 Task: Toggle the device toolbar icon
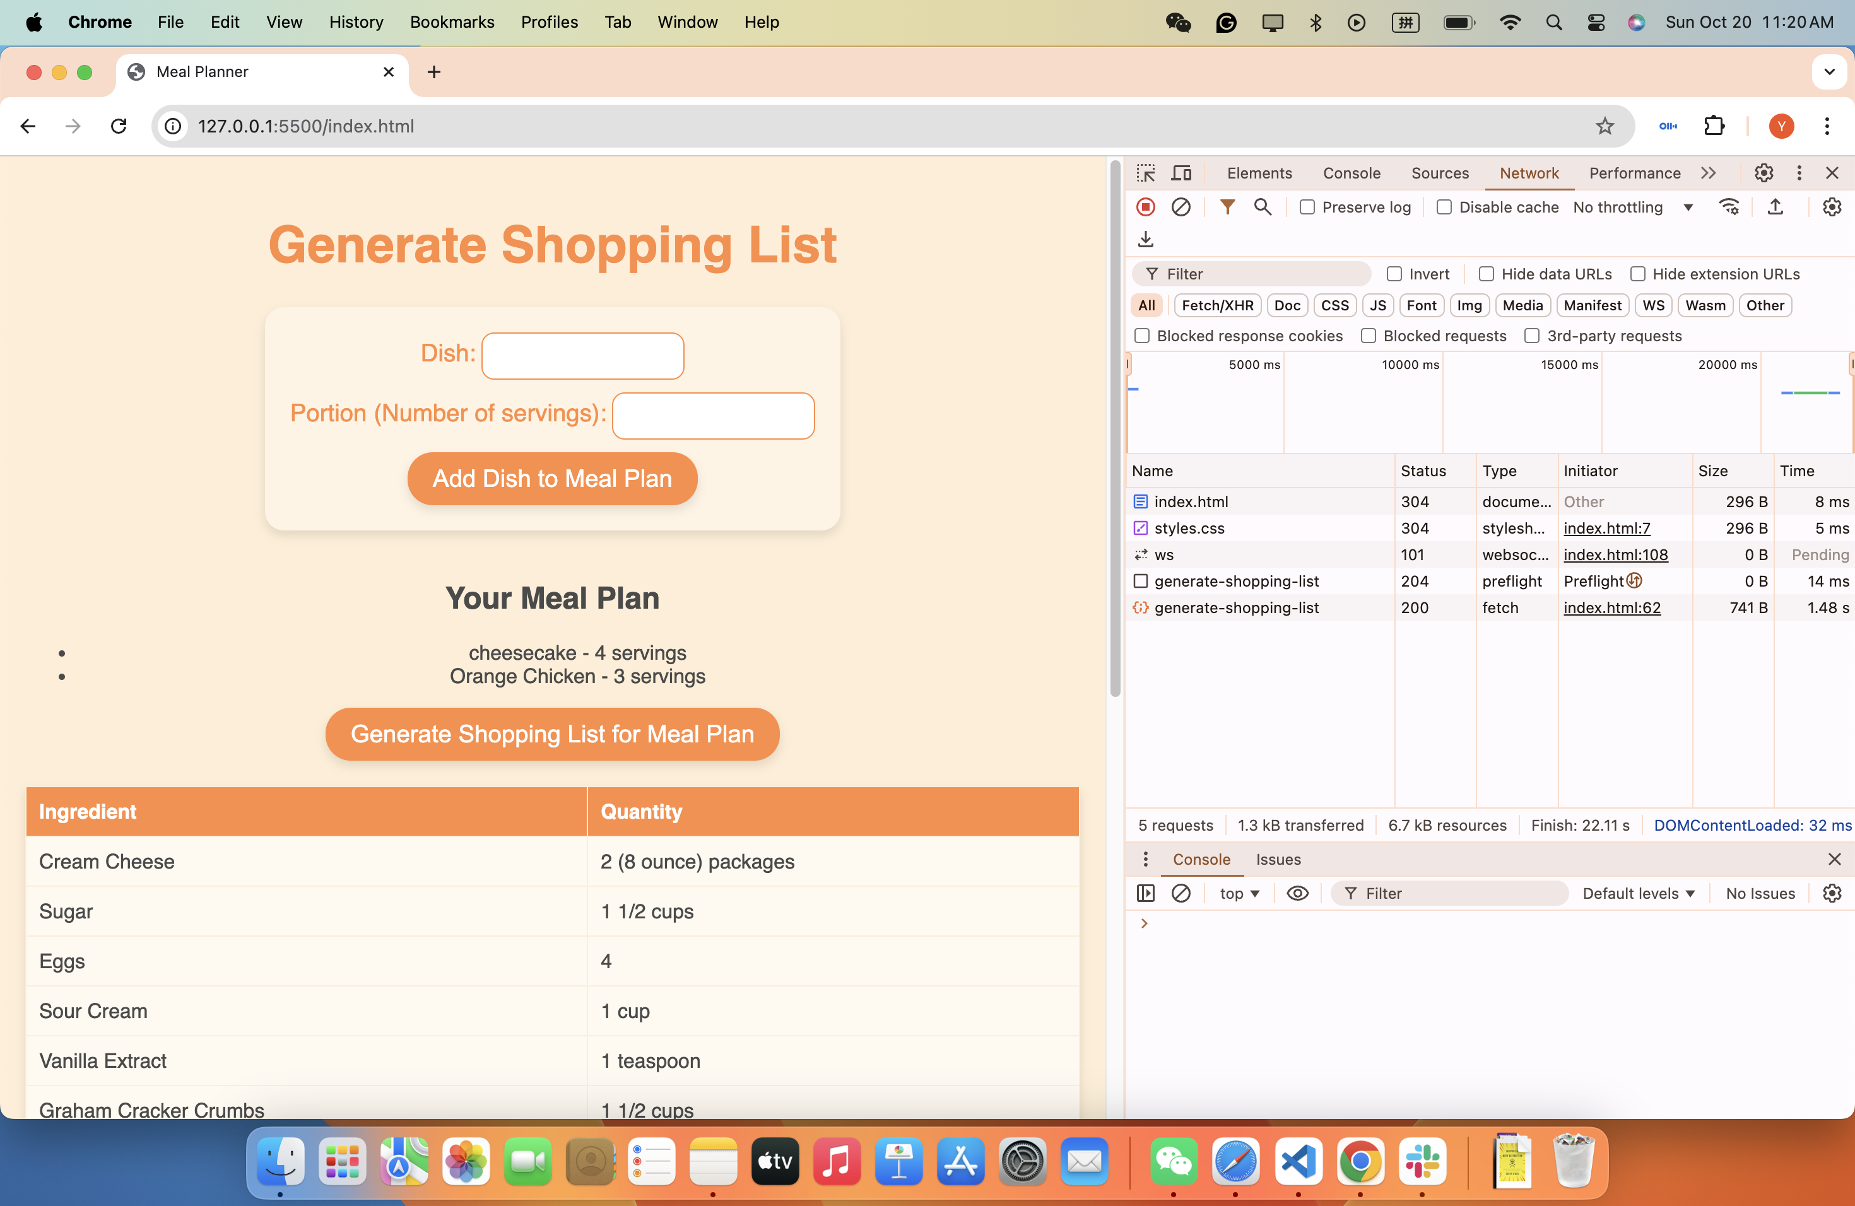(1182, 173)
